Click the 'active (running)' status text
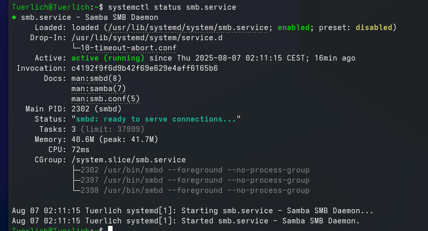This screenshot has height=231, width=428. point(108,58)
